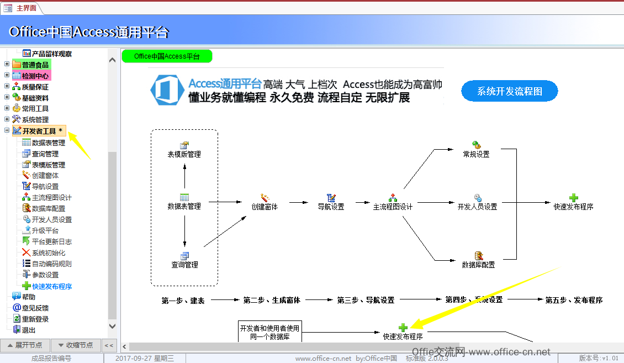
Task: Click 开发人员设置 flowchart icon
Action: (478, 197)
